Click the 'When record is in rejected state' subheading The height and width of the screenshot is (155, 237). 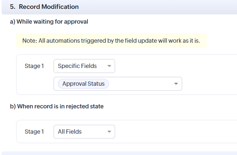[57, 106]
